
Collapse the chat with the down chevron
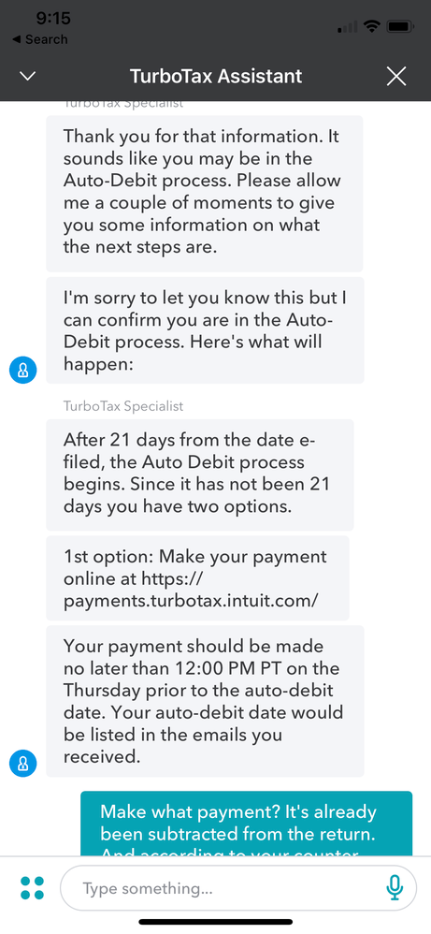click(x=28, y=76)
